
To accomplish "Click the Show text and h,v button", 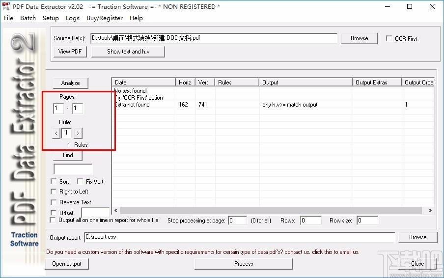I will pos(128,52).
